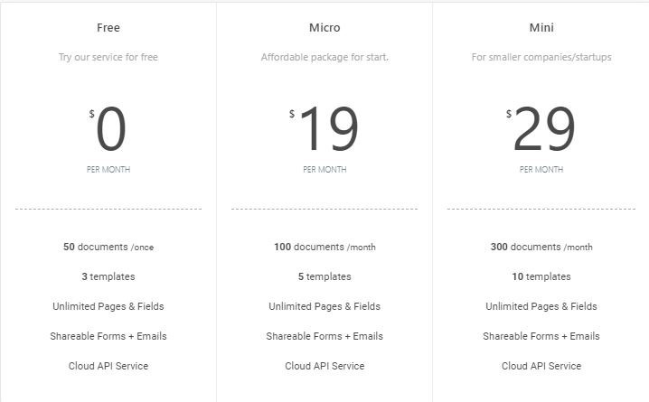The height and width of the screenshot is (402, 649).
Task: Click the Mini plan title
Action: click(x=541, y=27)
